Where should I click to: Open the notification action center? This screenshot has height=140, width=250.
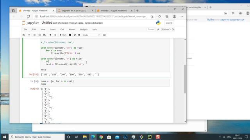click(x=246, y=137)
